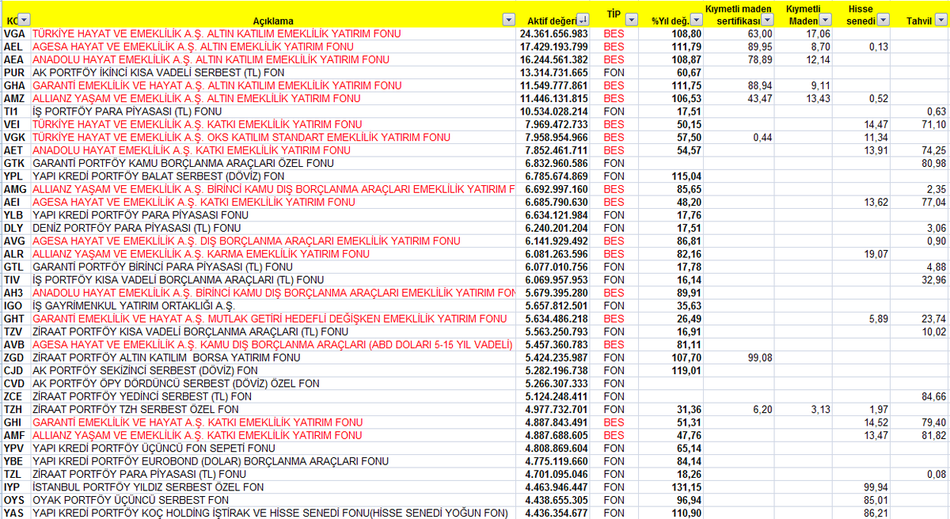Select the sertifika value 99,08

(x=759, y=357)
